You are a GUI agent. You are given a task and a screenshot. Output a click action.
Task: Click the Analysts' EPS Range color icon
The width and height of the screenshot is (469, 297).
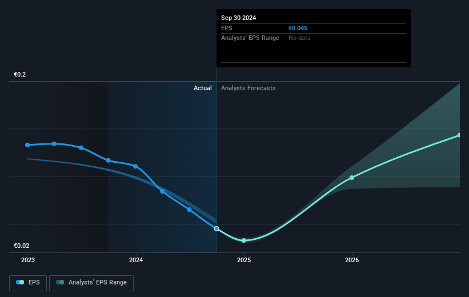point(60,282)
